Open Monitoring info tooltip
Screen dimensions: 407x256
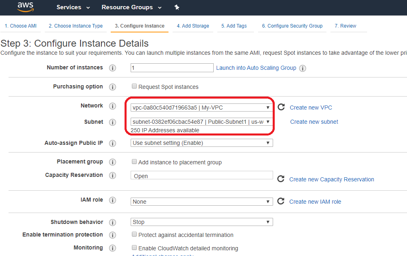pyautogui.click(x=113, y=248)
